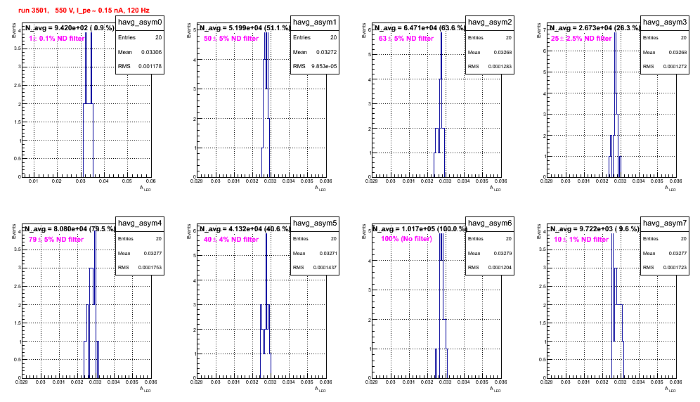Select the 40± 4% ND filter annotation
Screen dimensions: 700x402
pyautogui.click(x=231, y=240)
